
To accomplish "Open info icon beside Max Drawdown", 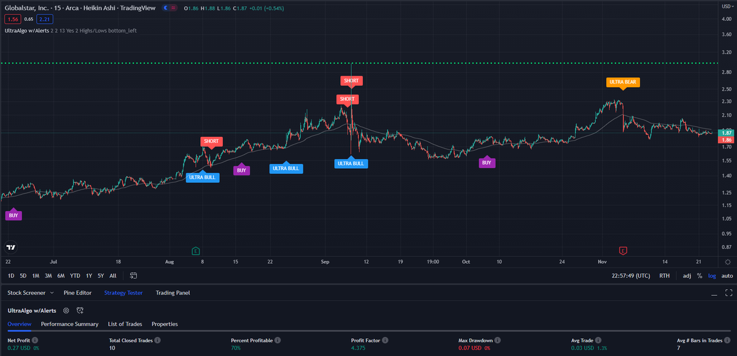I will pos(499,339).
